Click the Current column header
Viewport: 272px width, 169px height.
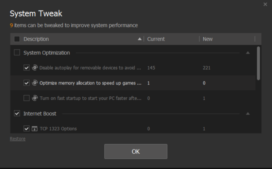pos(156,39)
